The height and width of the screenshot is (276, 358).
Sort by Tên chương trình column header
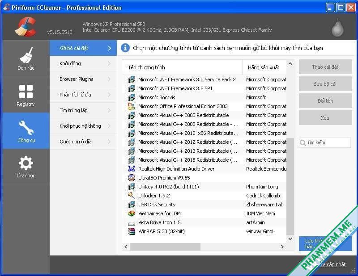[182, 67]
